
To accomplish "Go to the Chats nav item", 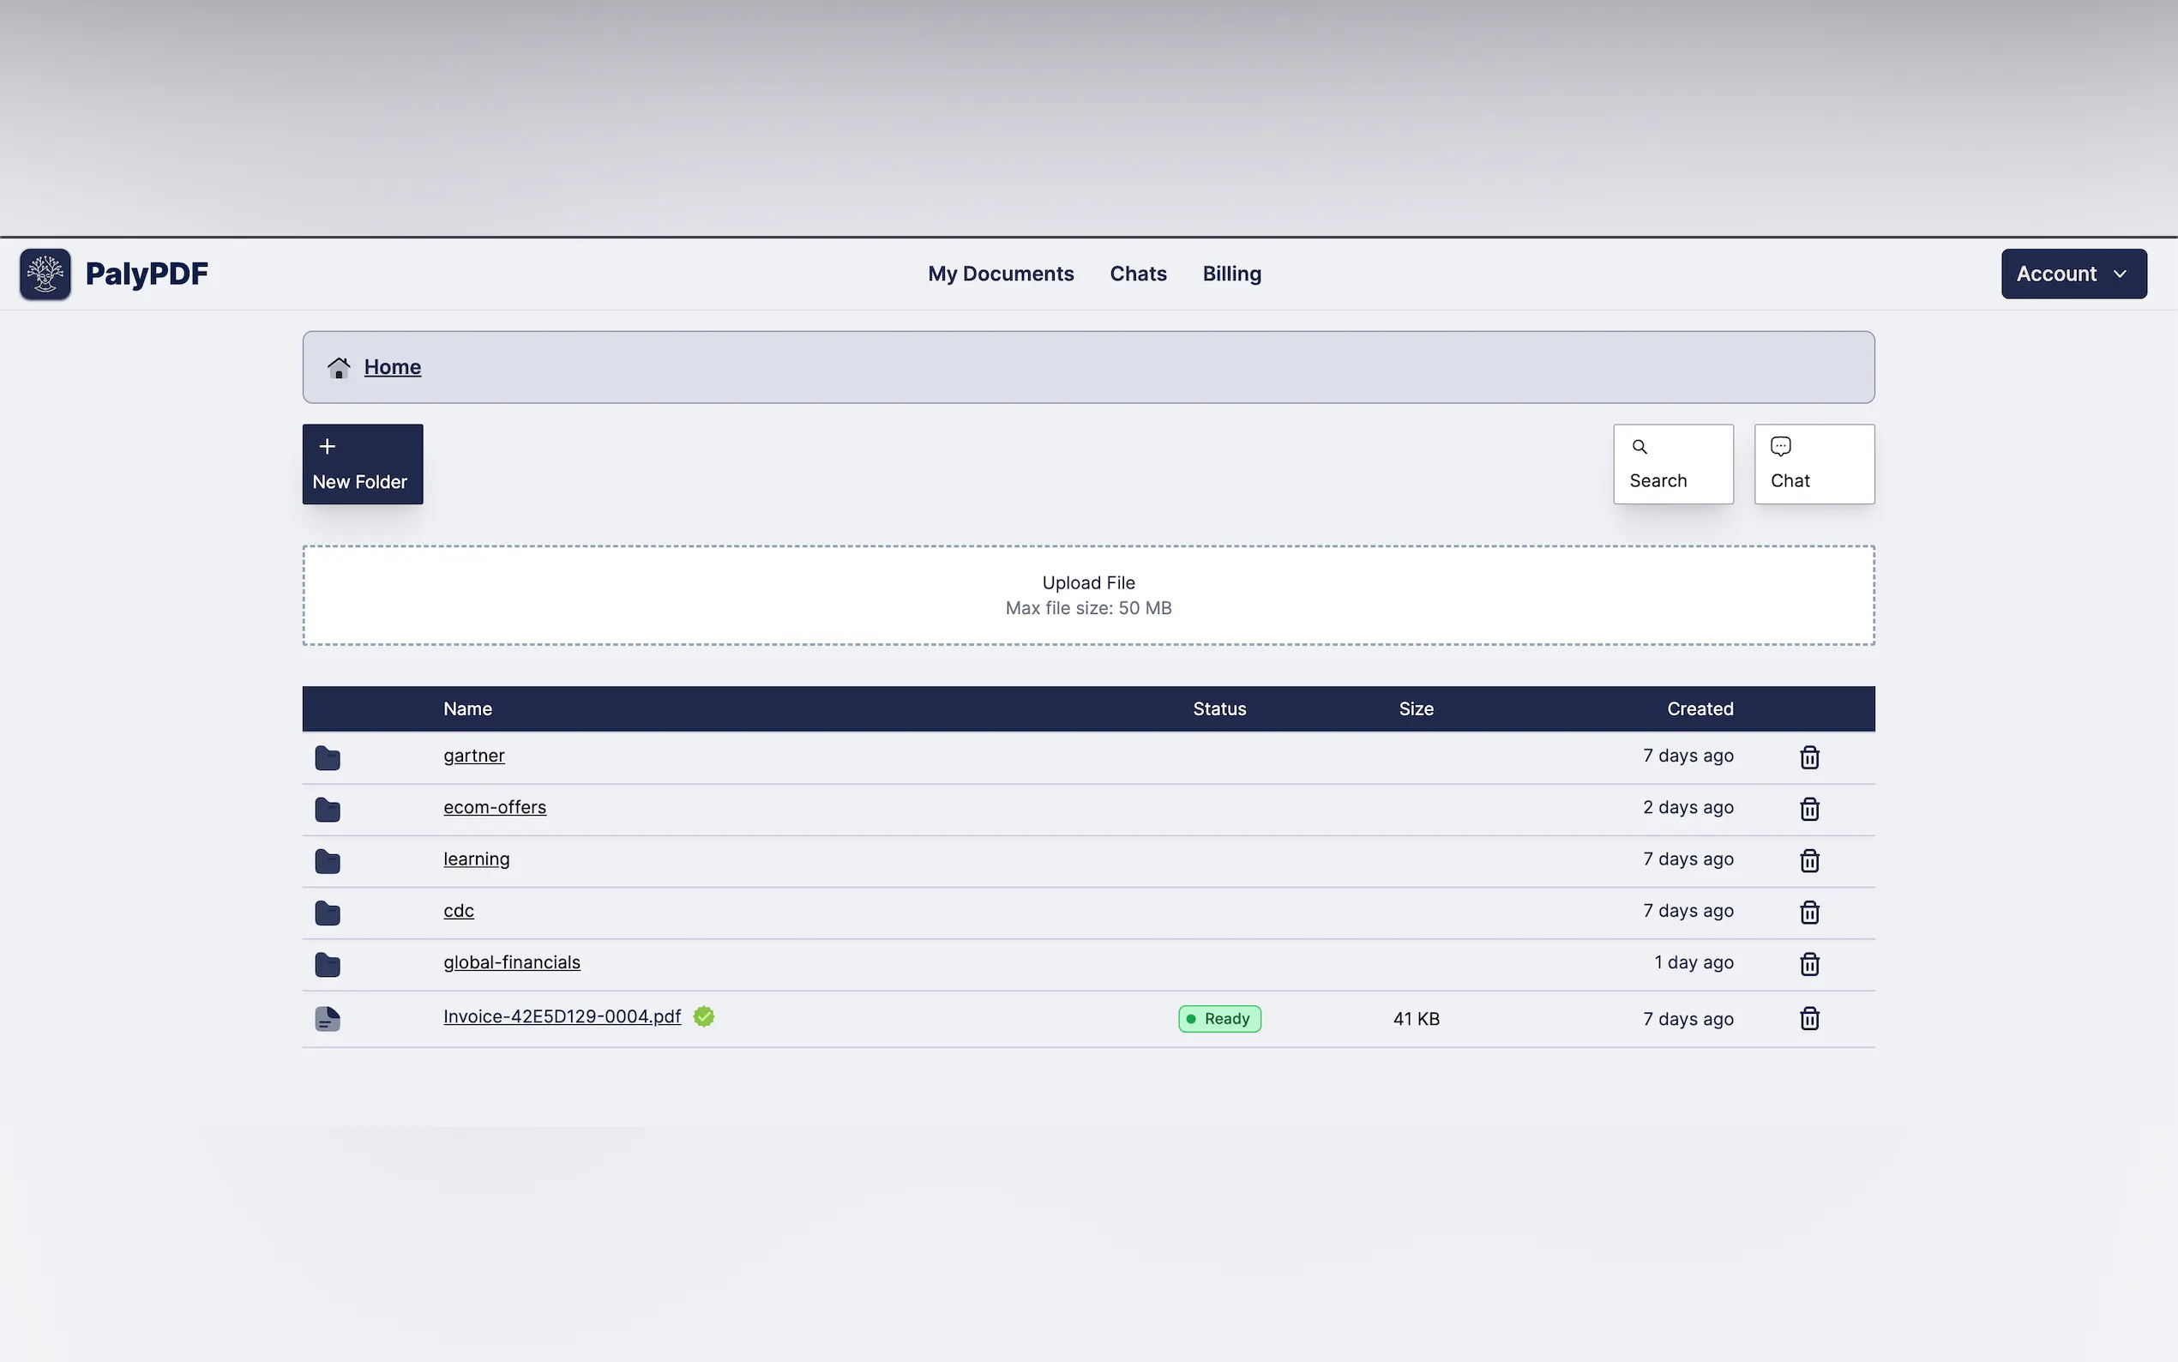I will pyautogui.click(x=1137, y=274).
